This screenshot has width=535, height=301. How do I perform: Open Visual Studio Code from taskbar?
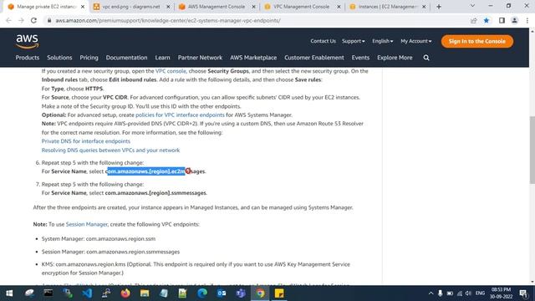(x=87, y=293)
